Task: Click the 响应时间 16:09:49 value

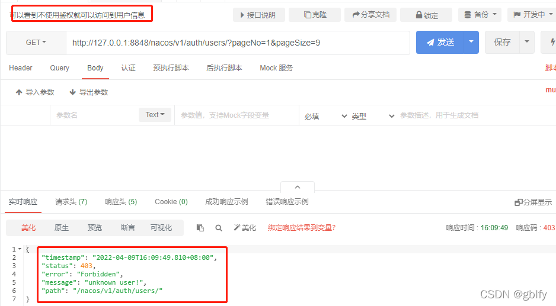Action: (x=494, y=228)
